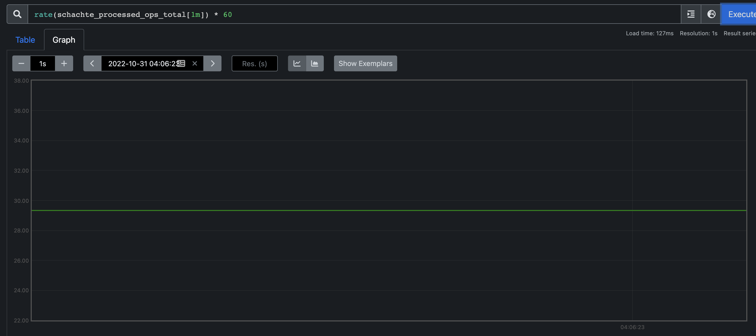Switch to the Table tab
756x336 pixels.
(25, 40)
